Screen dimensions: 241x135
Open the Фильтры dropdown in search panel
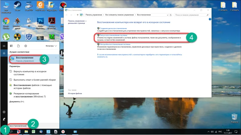51,46
